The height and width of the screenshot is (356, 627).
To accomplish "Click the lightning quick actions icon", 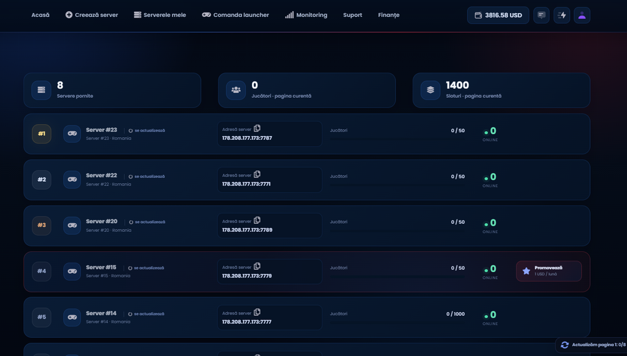I will (x=562, y=15).
